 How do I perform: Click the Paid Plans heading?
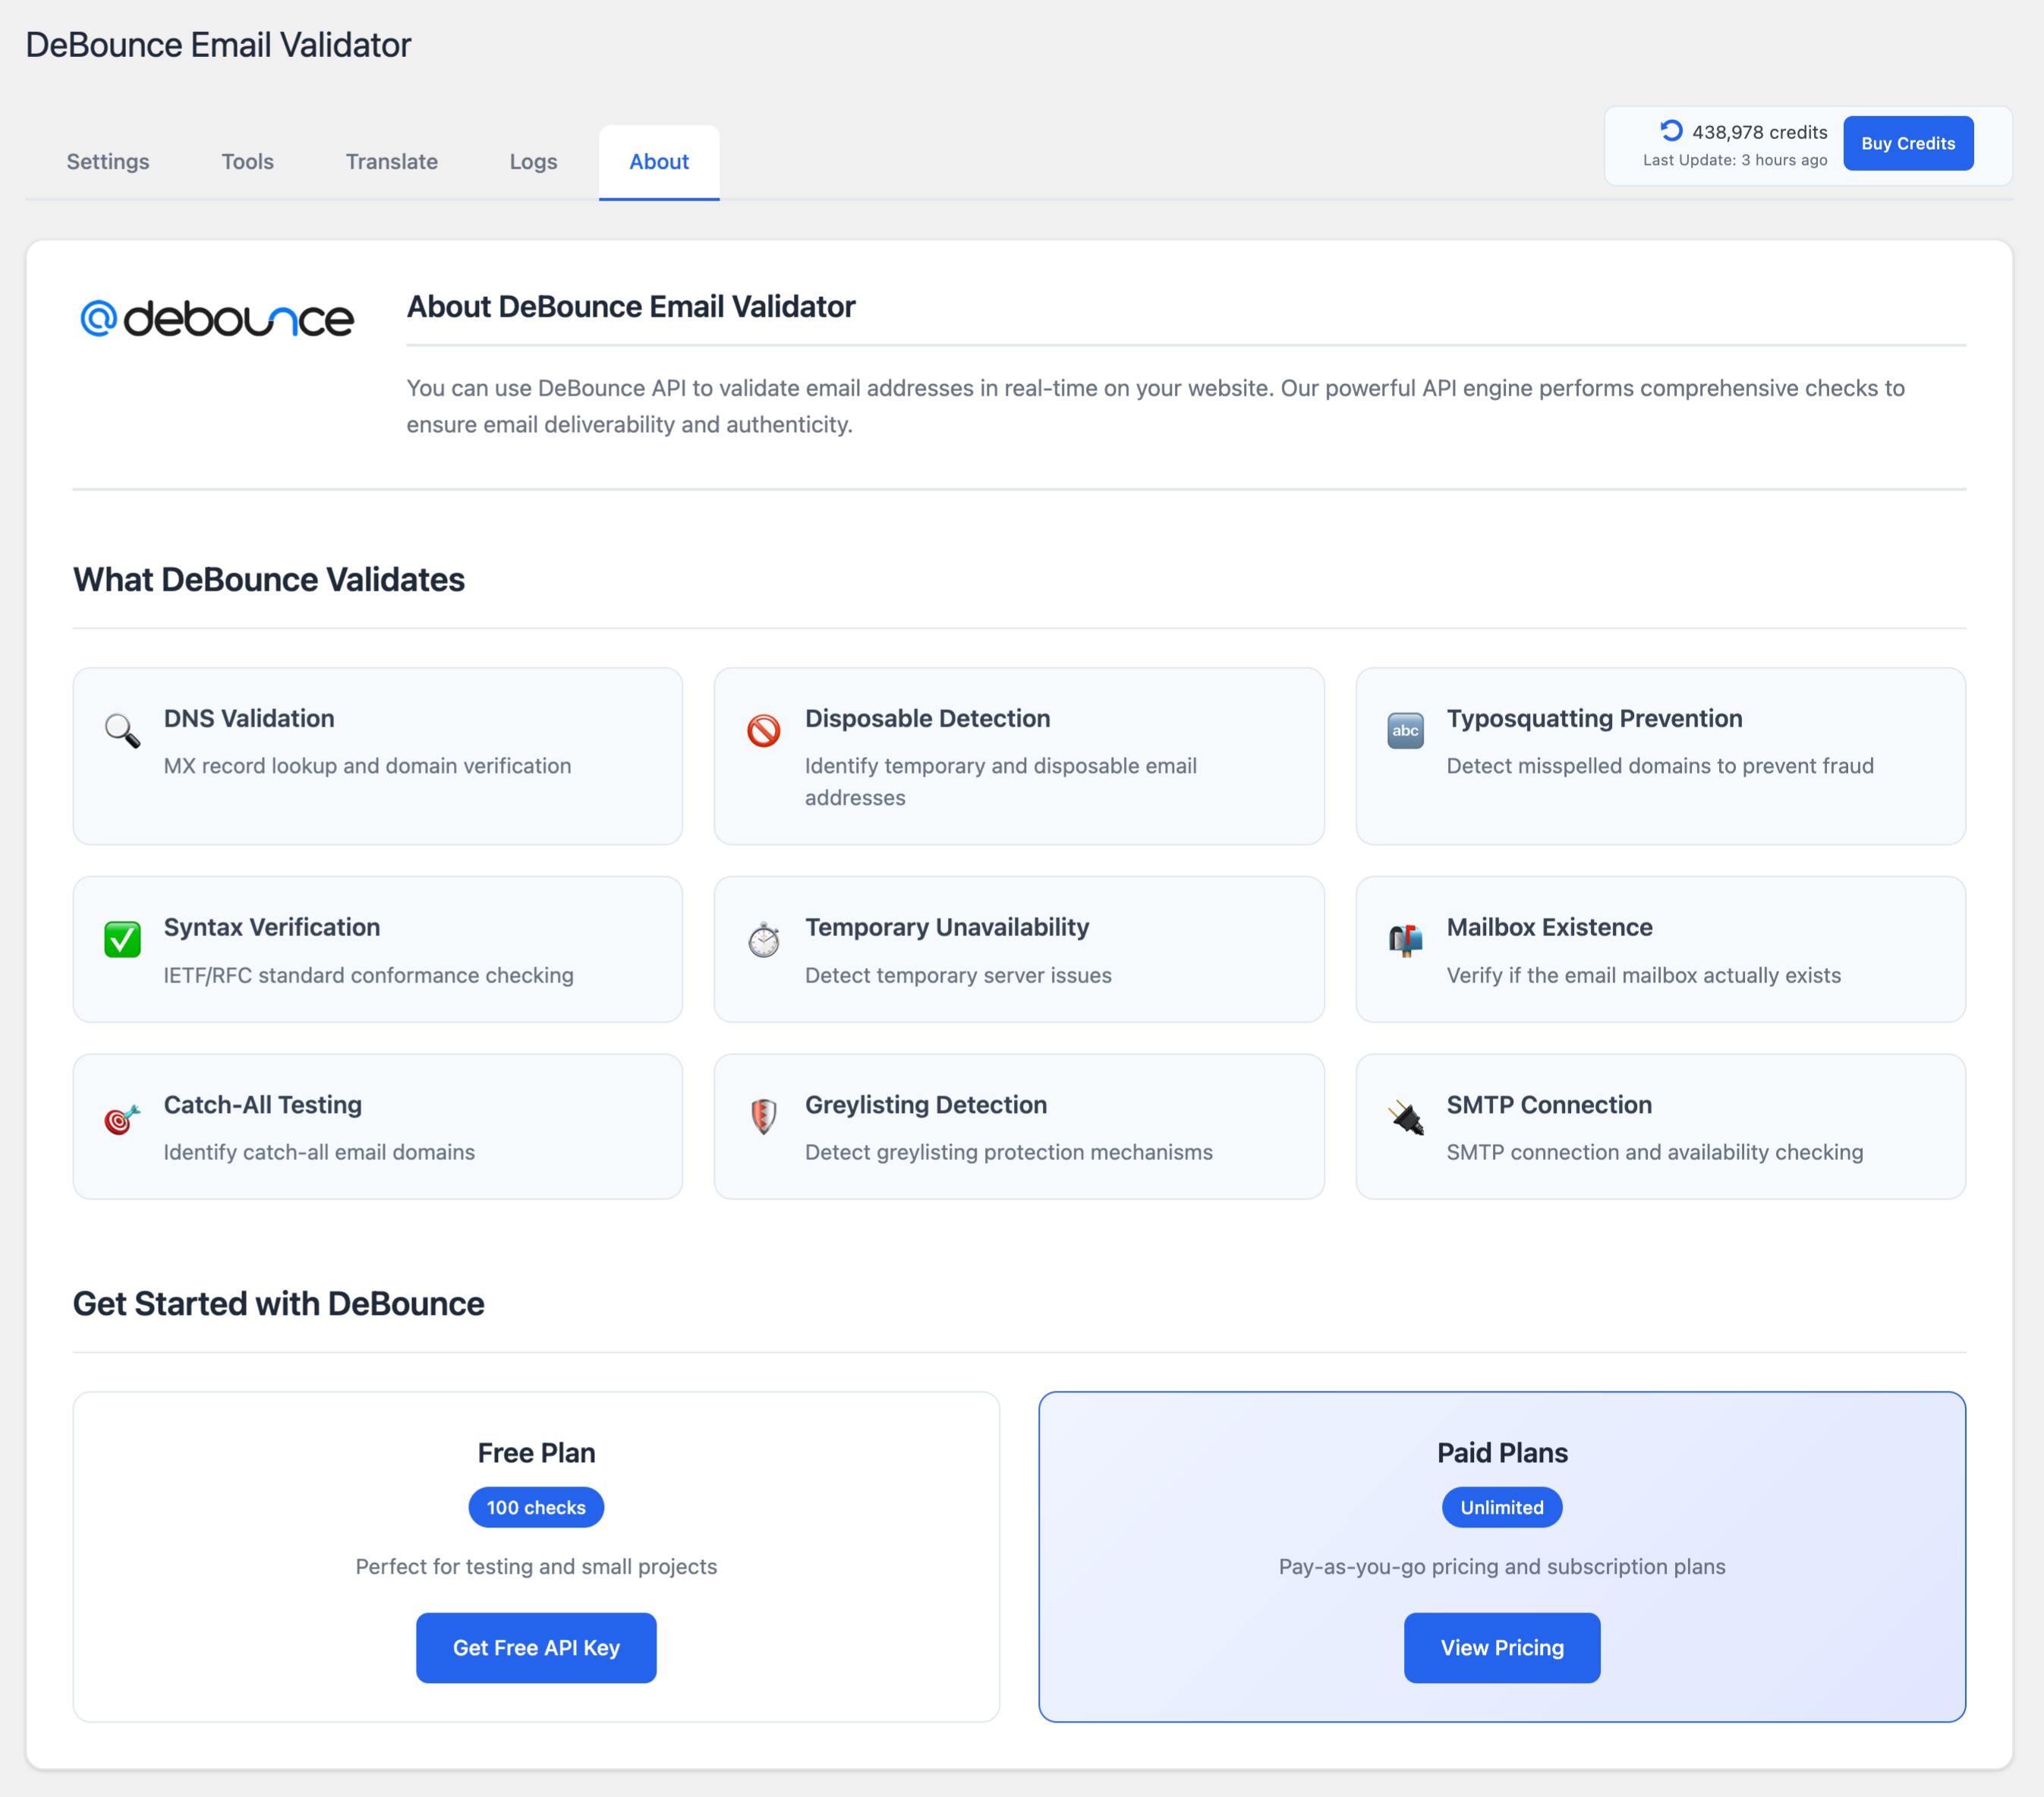point(1501,1452)
